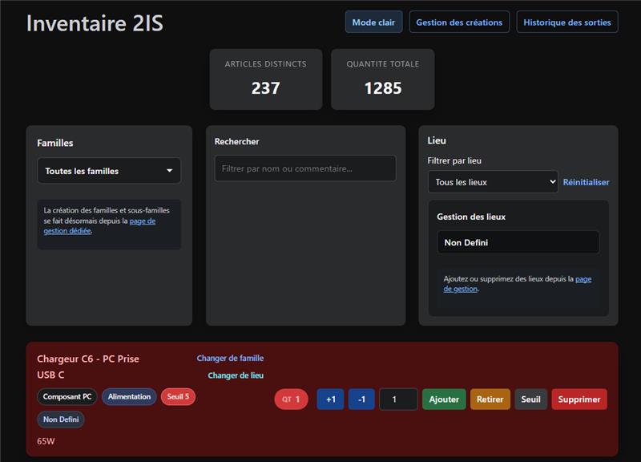Click the search filter input field
641x462 pixels.
304,168
